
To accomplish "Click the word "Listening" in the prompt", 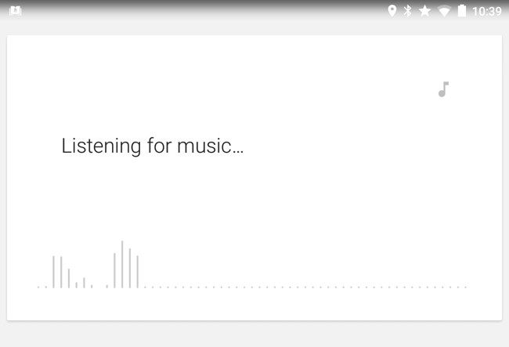I will 101,146.
